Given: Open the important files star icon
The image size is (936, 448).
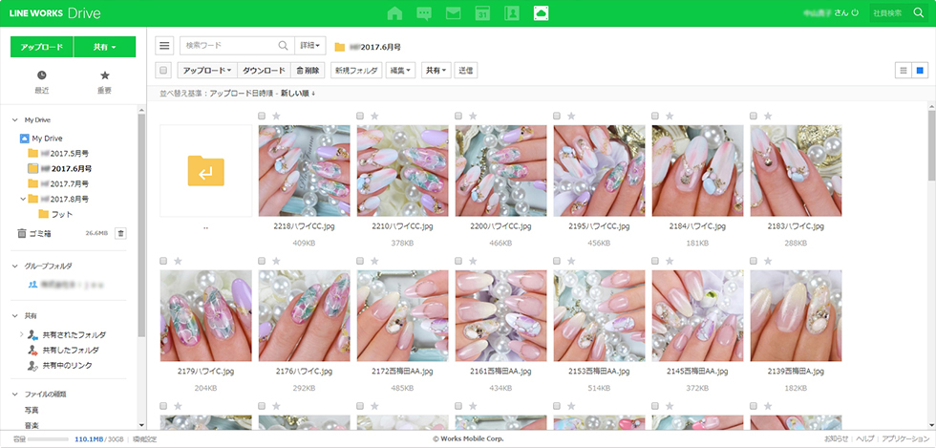Looking at the screenshot, I should click(x=104, y=75).
